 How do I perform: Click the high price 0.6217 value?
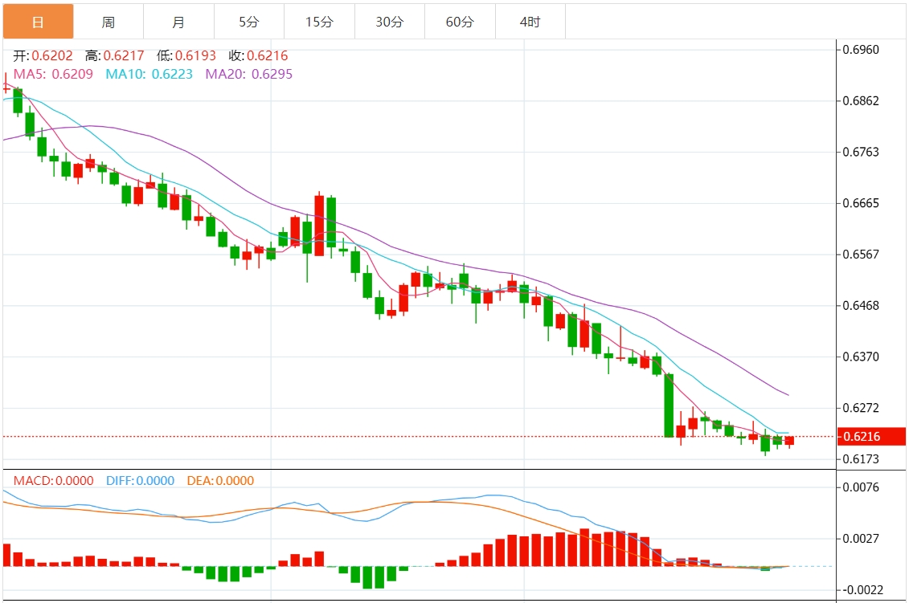click(124, 55)
